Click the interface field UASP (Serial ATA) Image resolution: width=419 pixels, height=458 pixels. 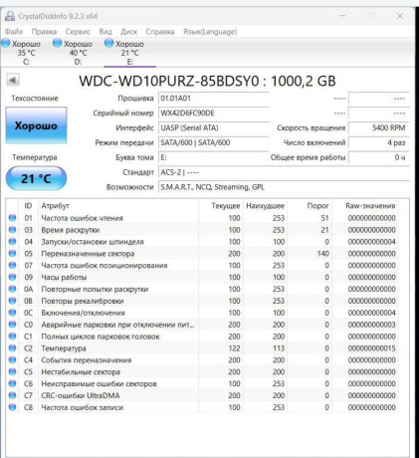point(213,127)
